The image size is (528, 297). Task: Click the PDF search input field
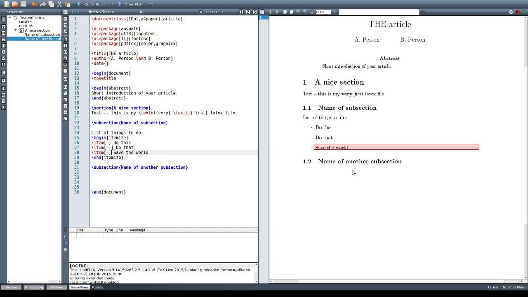[x=378, y=12]
